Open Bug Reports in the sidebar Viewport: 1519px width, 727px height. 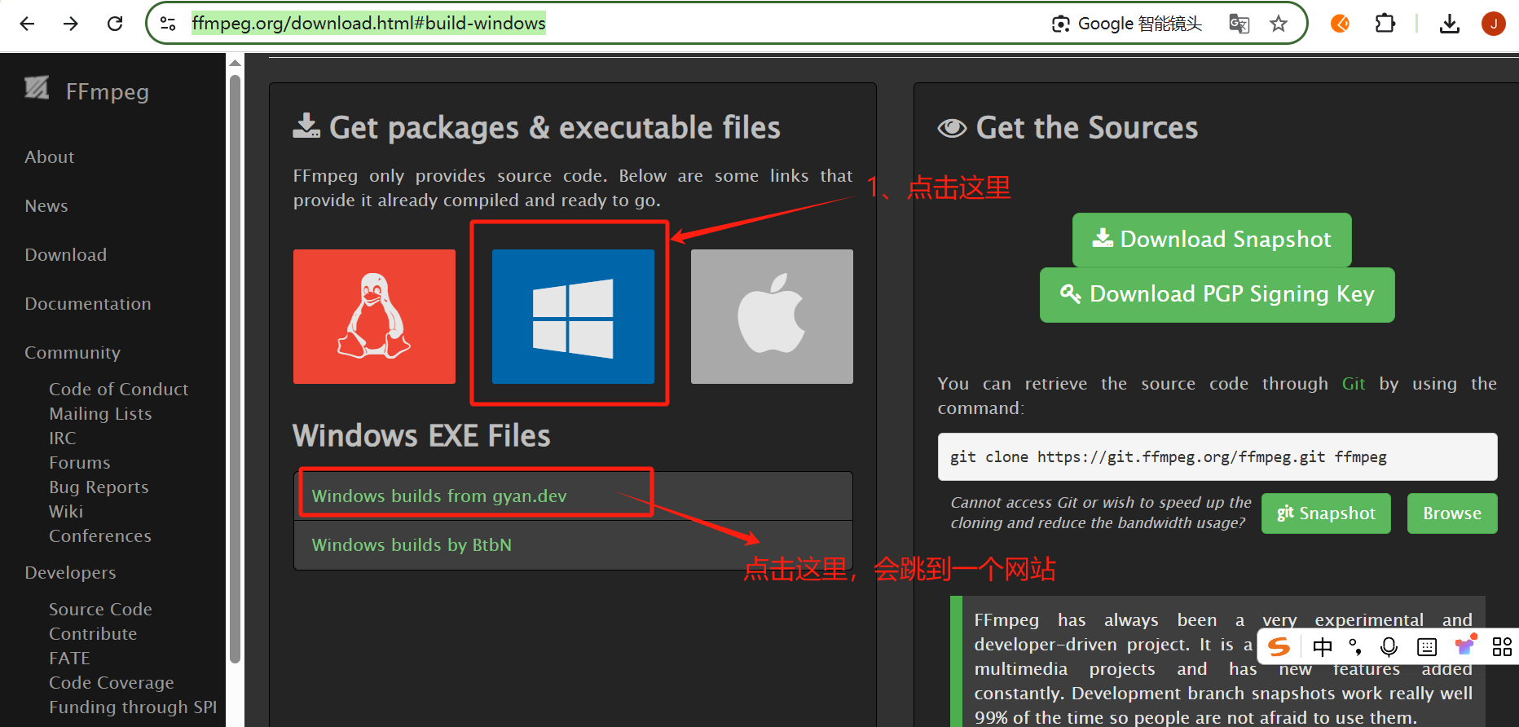[99, 487]
